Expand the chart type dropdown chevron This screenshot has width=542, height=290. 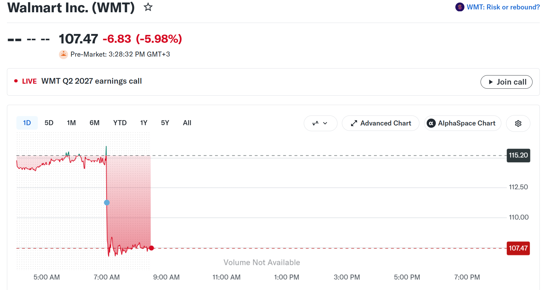coord(325,123)
